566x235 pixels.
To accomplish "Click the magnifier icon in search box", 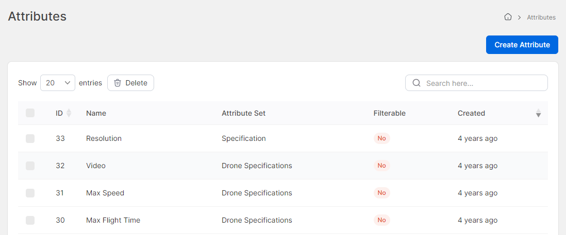I will [417, 83].
